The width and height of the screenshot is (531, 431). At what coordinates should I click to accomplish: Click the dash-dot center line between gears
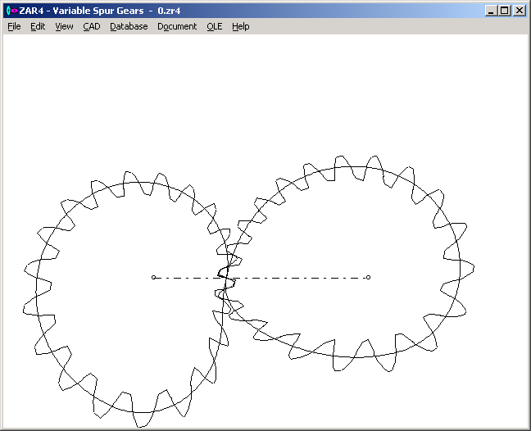(295, 278)
